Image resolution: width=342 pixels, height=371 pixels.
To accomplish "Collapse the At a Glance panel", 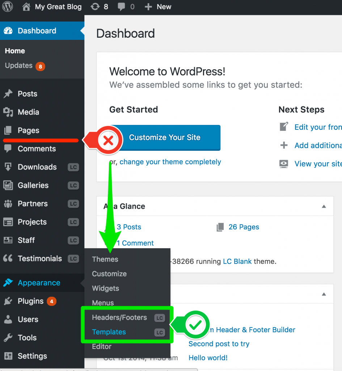I will coord(324,206).
